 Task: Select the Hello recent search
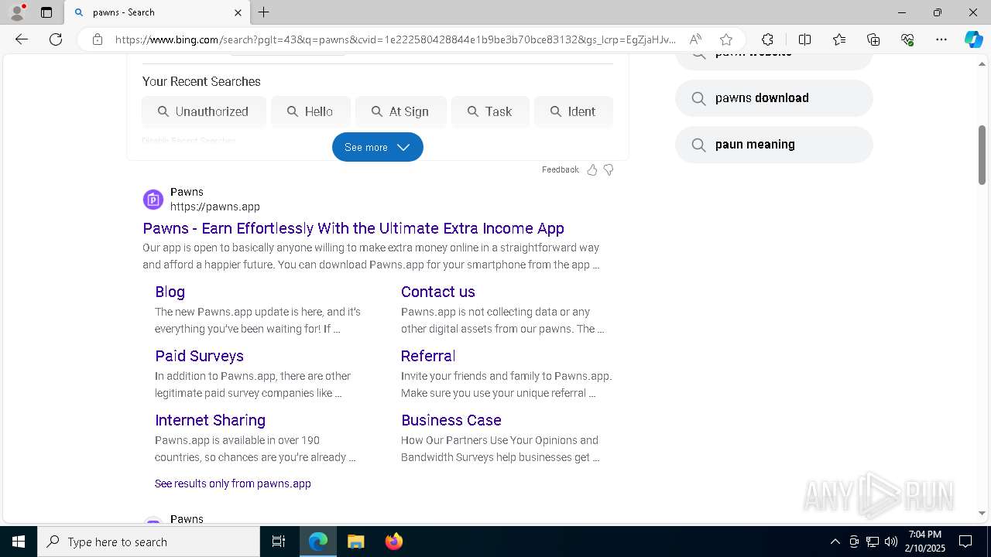pyautogui.click(x=310, y=111)
